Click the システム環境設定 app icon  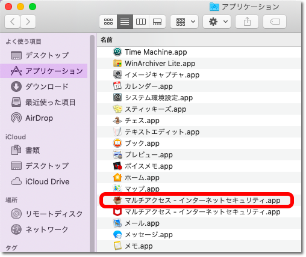tap(117, 98)
